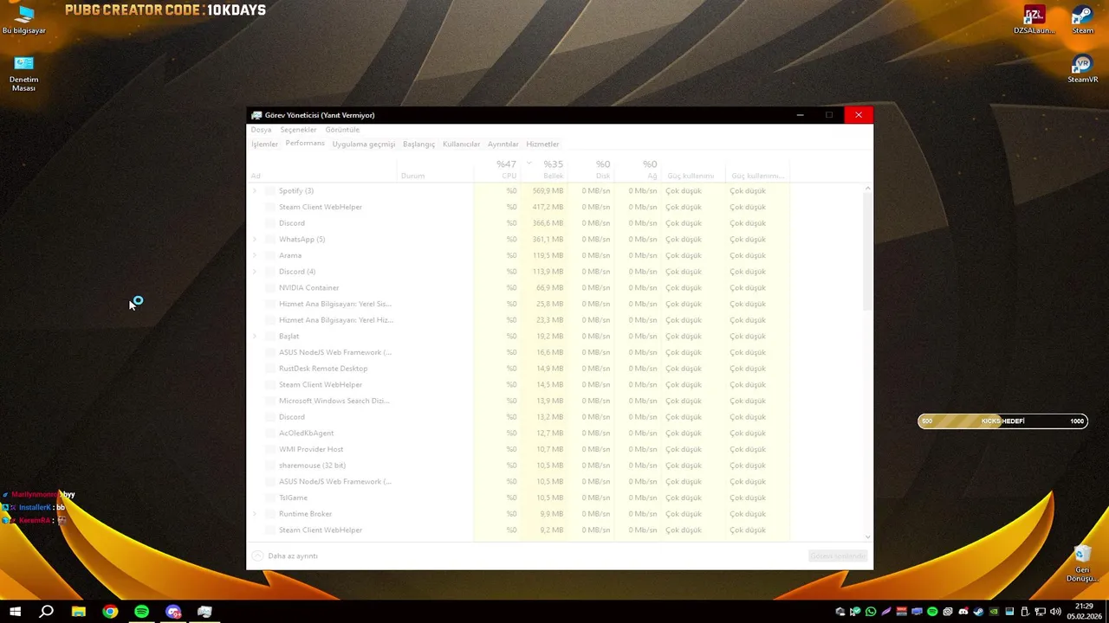Click the Görevi sonlandır button
This screenshot has width=1109, height=623.
click(x=838, y=556)
